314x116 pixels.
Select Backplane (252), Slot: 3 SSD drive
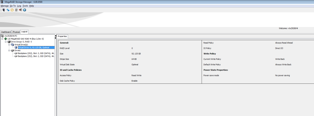tap(36, 53)
